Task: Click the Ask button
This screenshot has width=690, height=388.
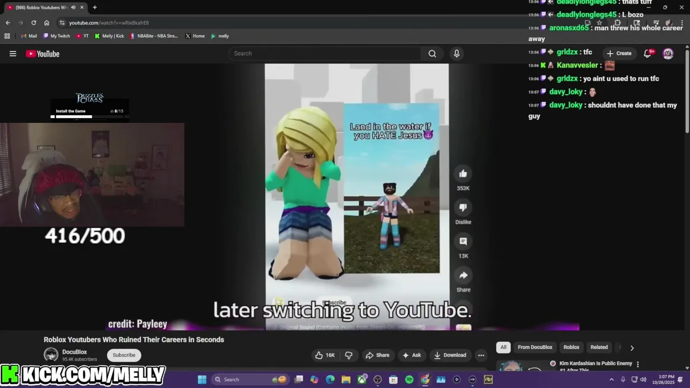Action: tap(411, 355)
